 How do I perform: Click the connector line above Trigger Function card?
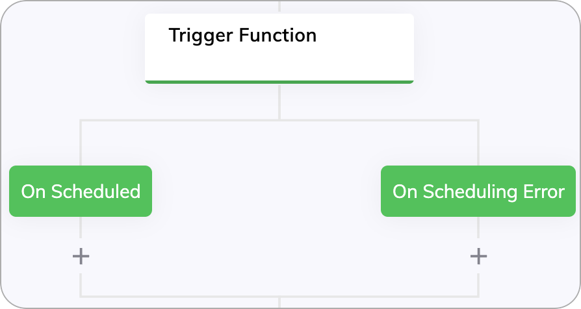(279, 6)
